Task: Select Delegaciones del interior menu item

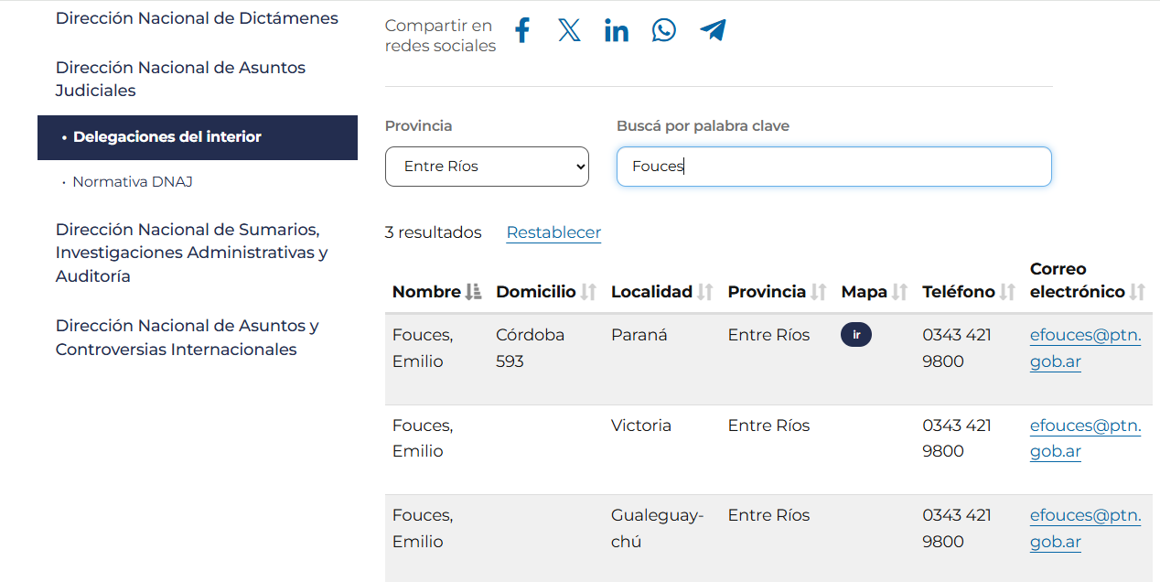Action: click(167, 137)
